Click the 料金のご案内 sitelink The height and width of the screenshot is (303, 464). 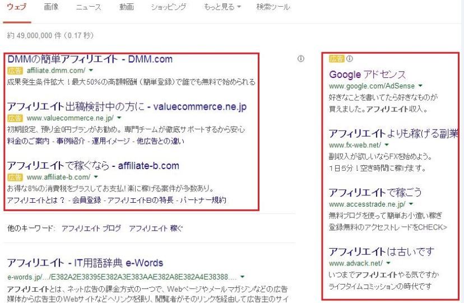(28, 141)
